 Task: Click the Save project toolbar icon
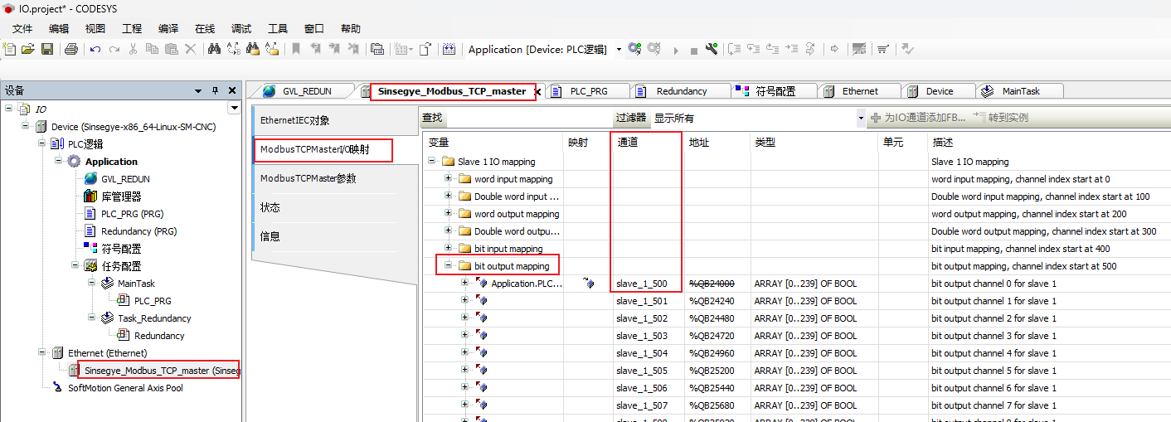[47, 50]
